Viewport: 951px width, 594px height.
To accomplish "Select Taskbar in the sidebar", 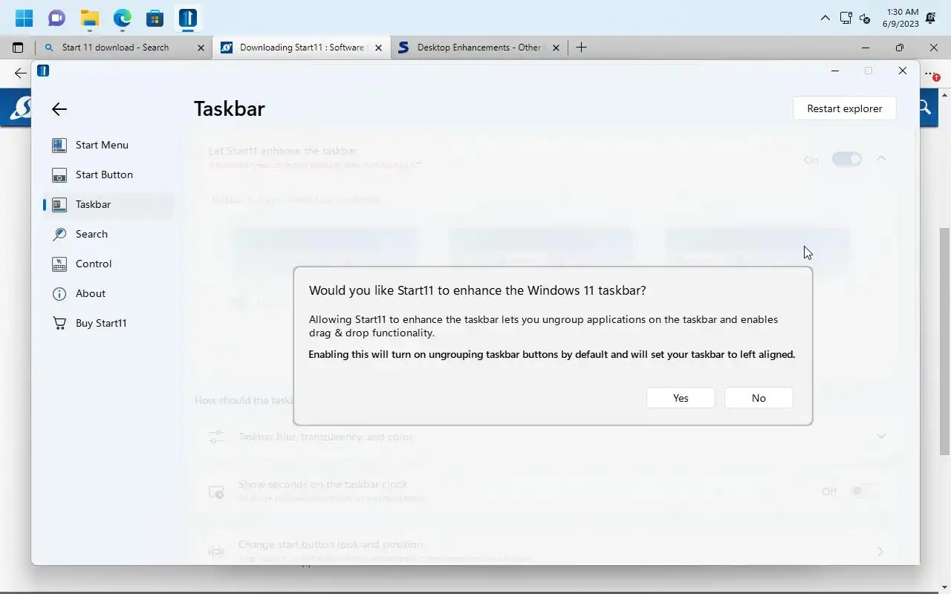I will (109, 204).
